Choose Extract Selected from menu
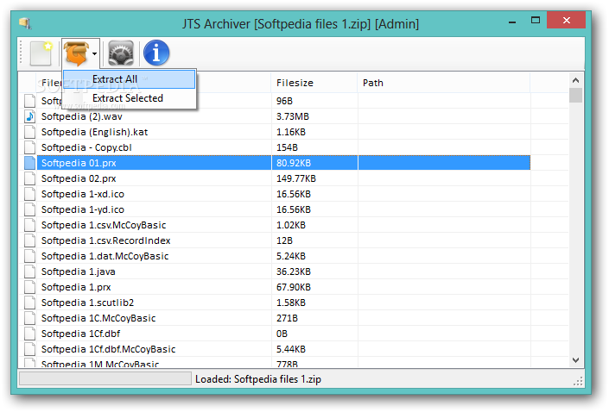Screen dimensions: 609x412 129,98
